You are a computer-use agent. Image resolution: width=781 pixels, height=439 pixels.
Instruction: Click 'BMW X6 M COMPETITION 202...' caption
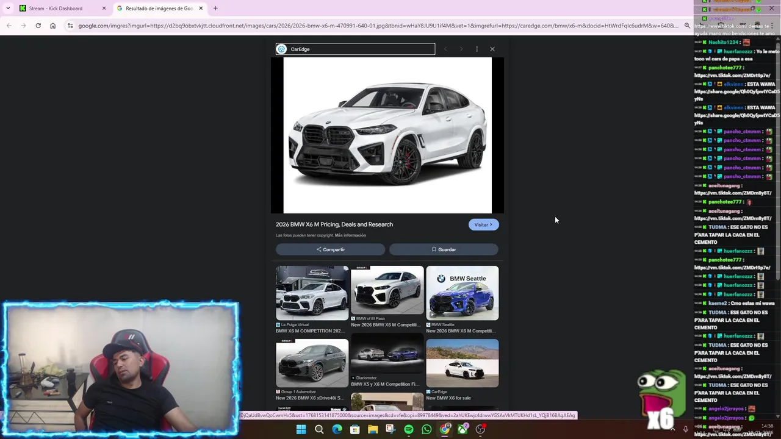point(310,331)
